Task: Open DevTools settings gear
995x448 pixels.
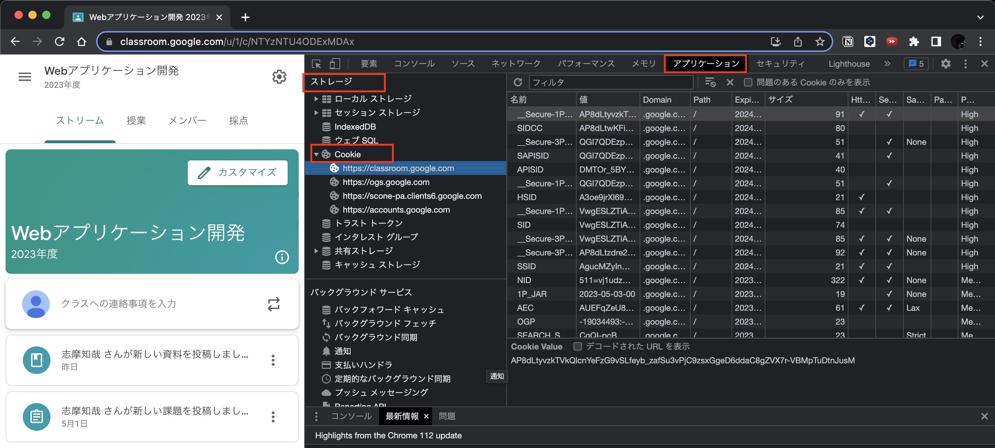Action: click(945, 64)
